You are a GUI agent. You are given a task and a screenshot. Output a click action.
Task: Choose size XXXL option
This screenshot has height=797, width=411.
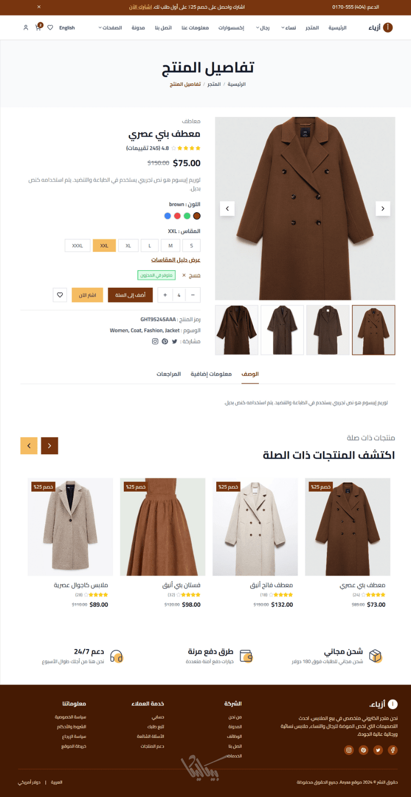78,246
